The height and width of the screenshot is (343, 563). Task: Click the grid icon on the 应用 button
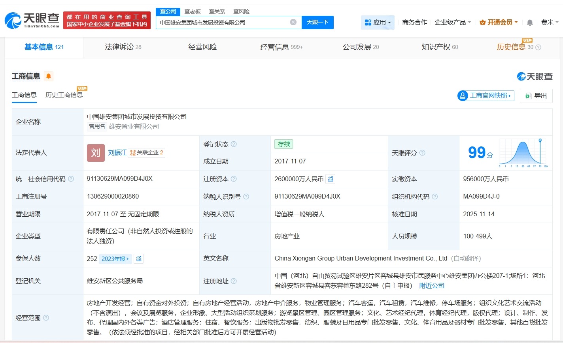point(368,22)
